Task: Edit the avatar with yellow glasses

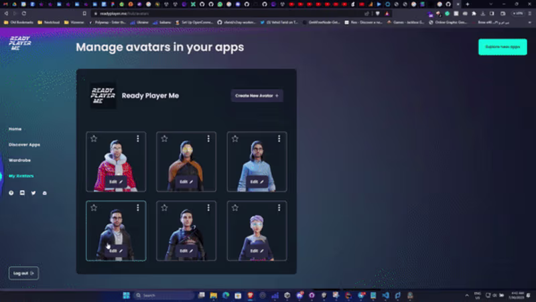Action: (x=186, y=181)
